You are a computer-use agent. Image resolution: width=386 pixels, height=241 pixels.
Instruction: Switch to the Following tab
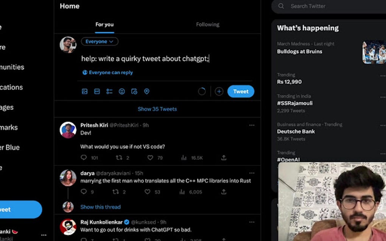click(x=208, y=25)
